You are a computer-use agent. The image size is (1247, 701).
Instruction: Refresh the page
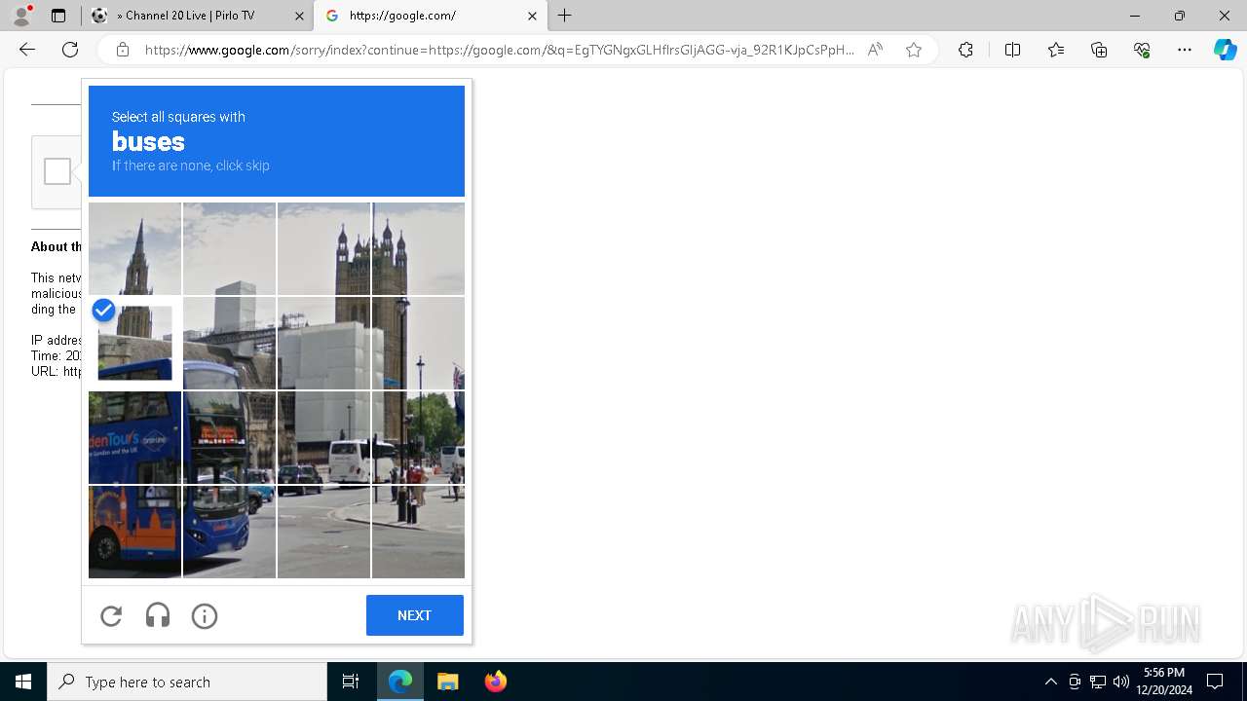[x=70, y=50]
